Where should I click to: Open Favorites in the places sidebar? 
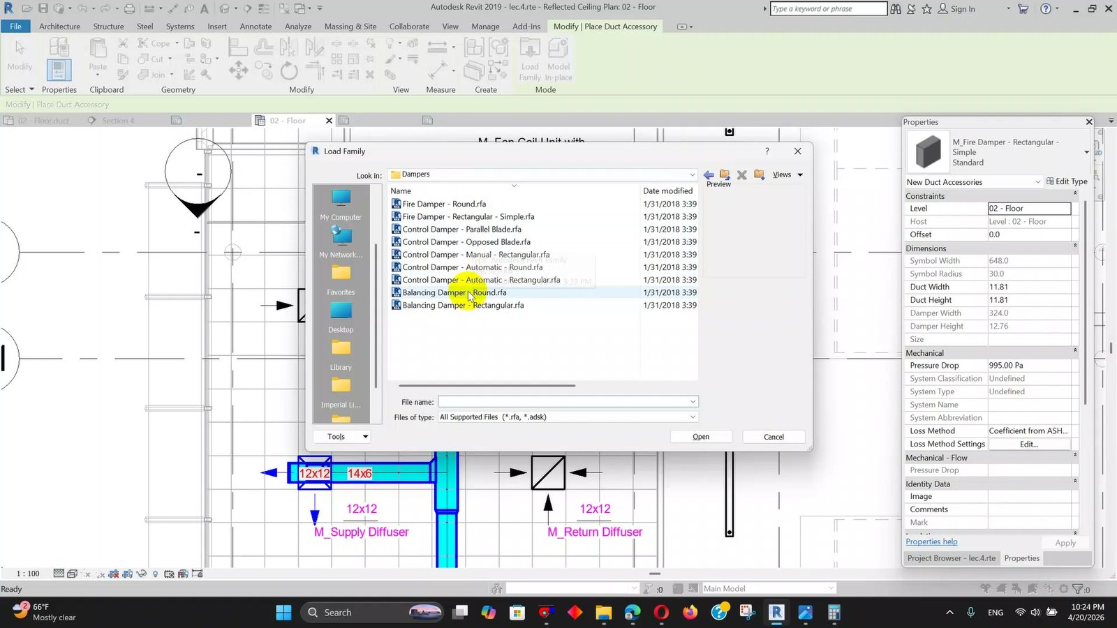pos(341,281)
